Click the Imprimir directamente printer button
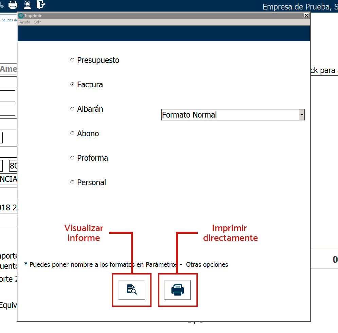Viewport: 338px width, 333px height. (x=177, y=290)
